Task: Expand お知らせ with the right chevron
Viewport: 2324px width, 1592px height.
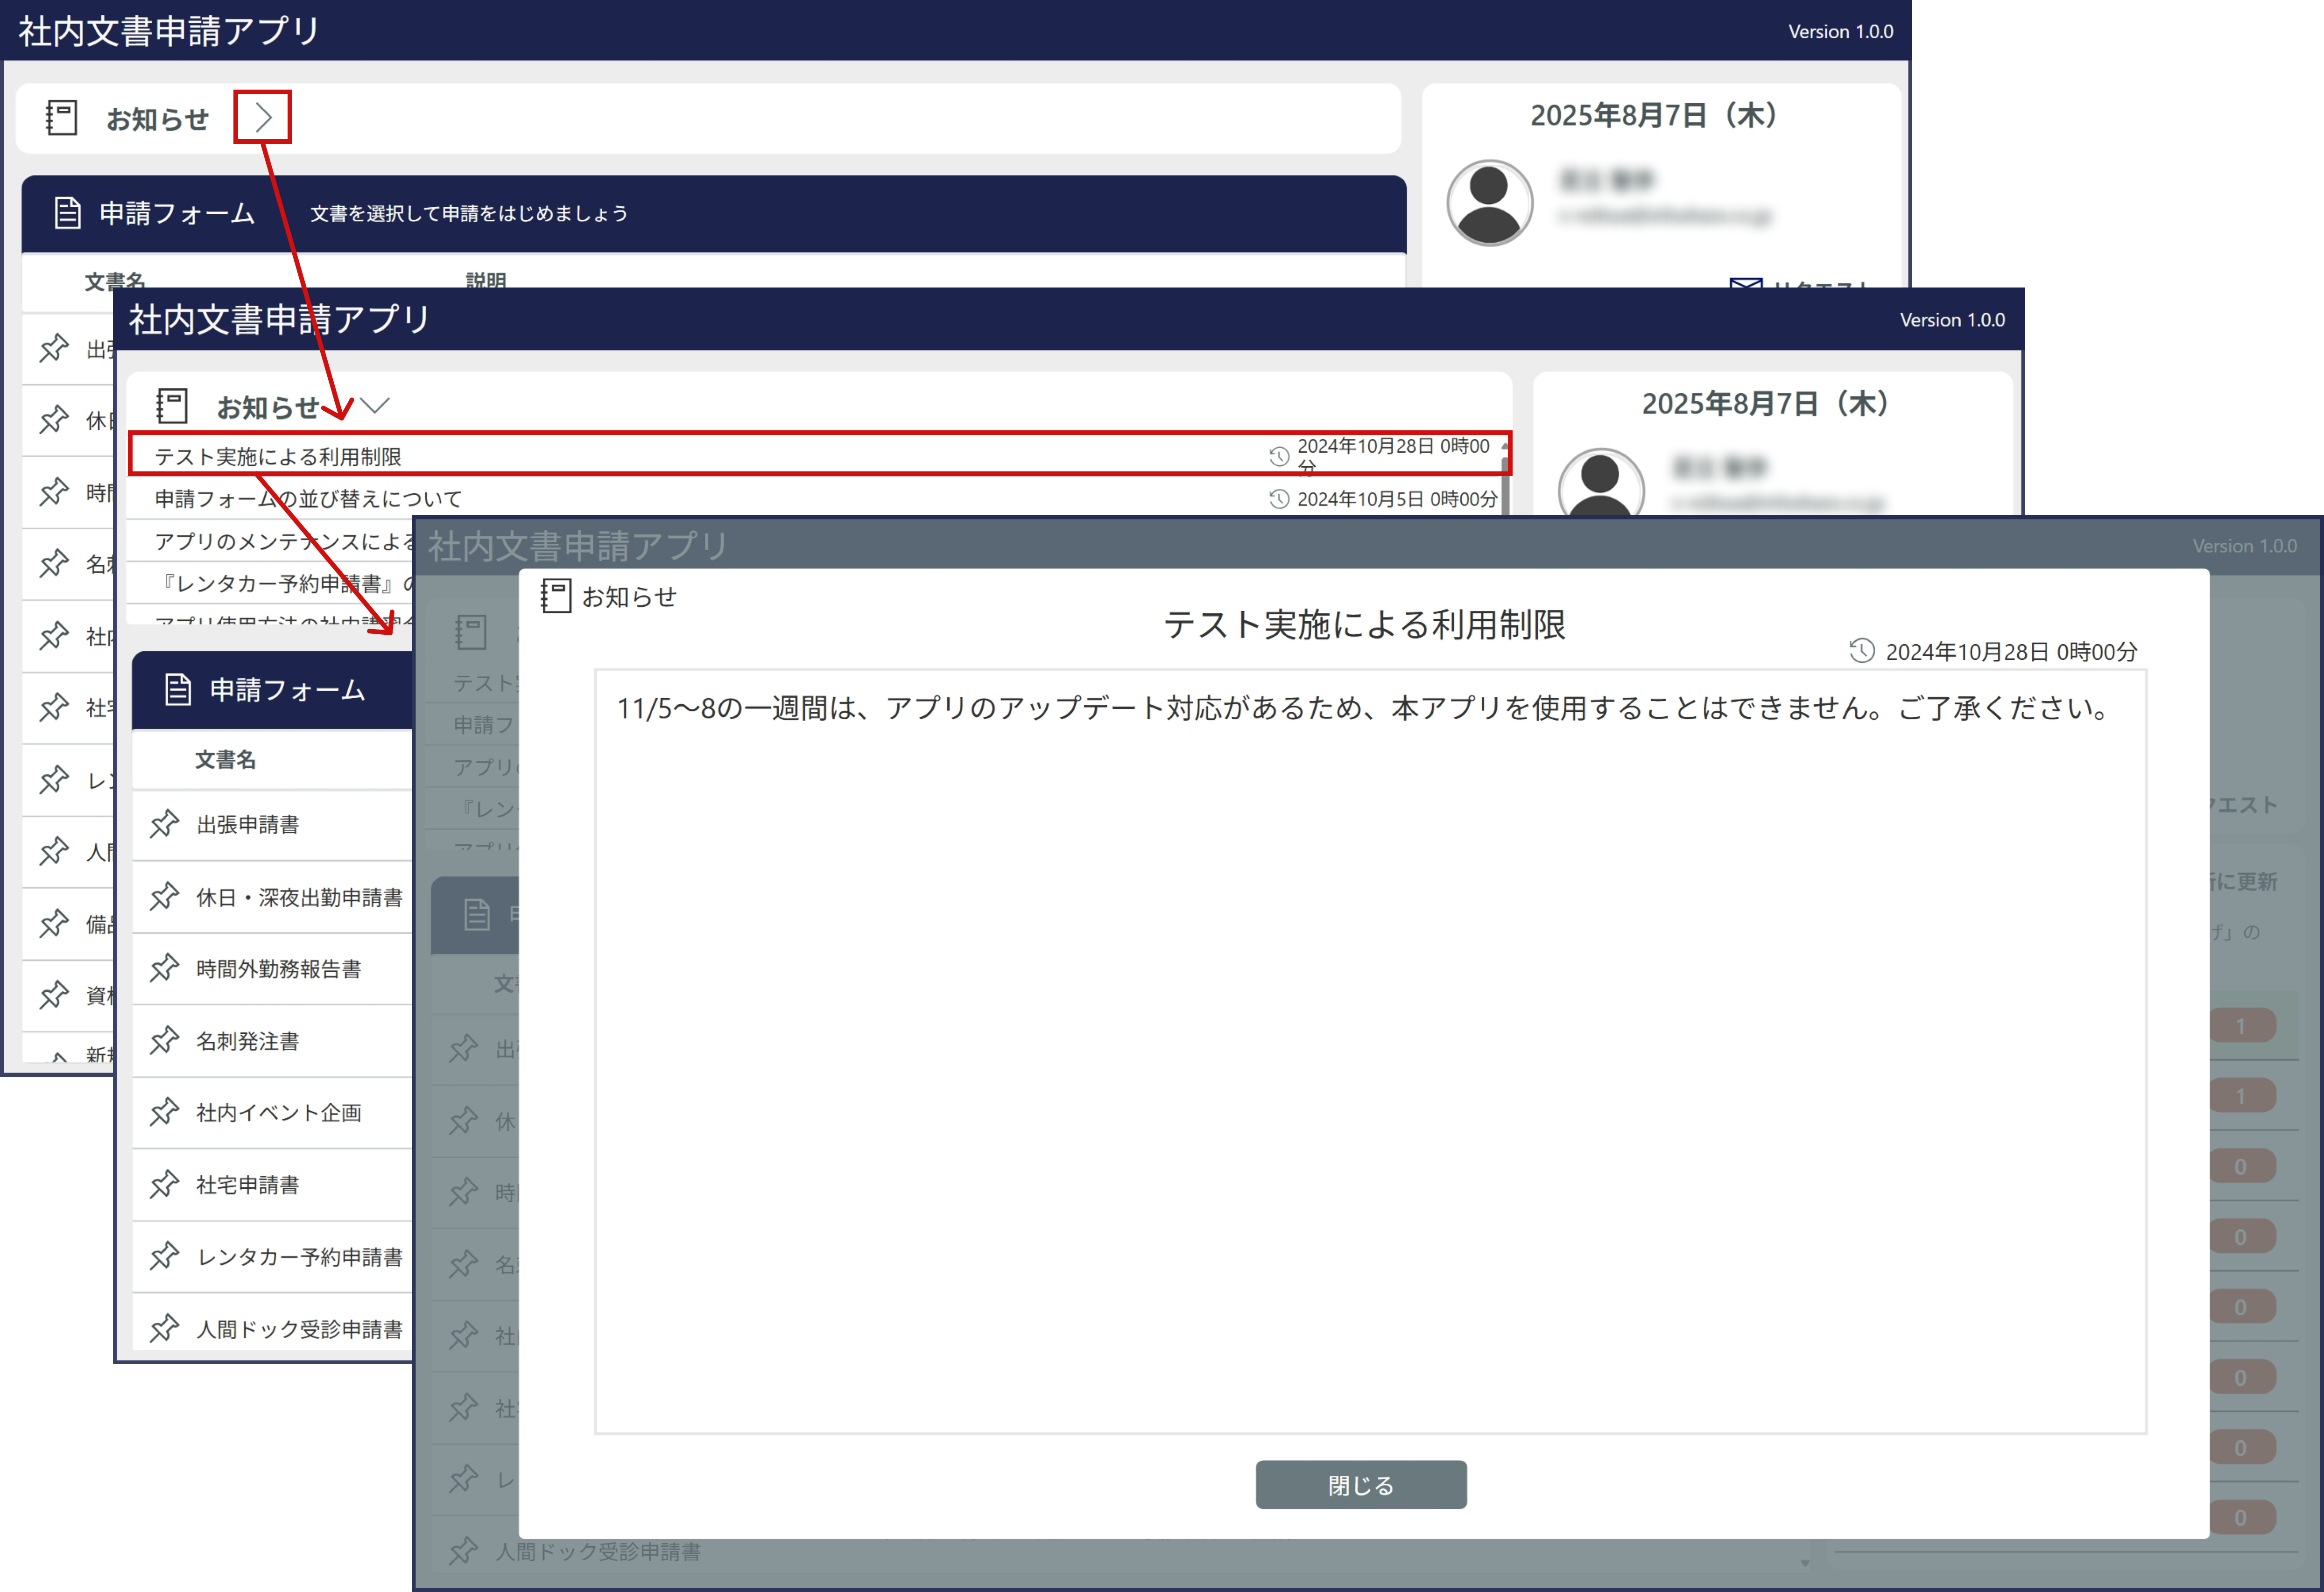Action: click(x=263, y=118)
